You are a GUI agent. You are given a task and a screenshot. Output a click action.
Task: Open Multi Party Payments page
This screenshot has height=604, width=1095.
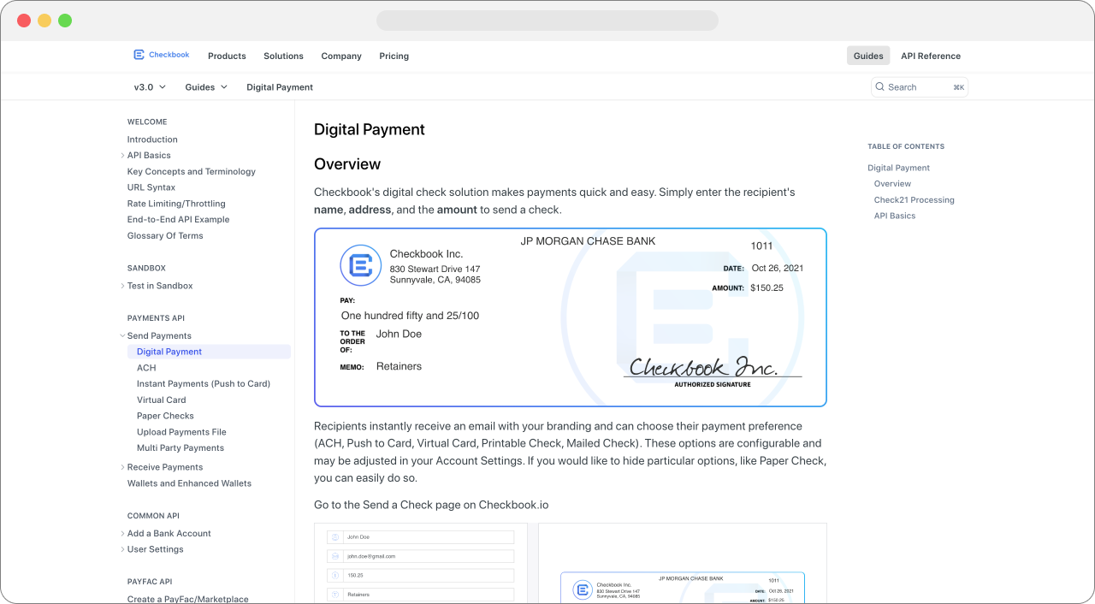pos(181,448)
